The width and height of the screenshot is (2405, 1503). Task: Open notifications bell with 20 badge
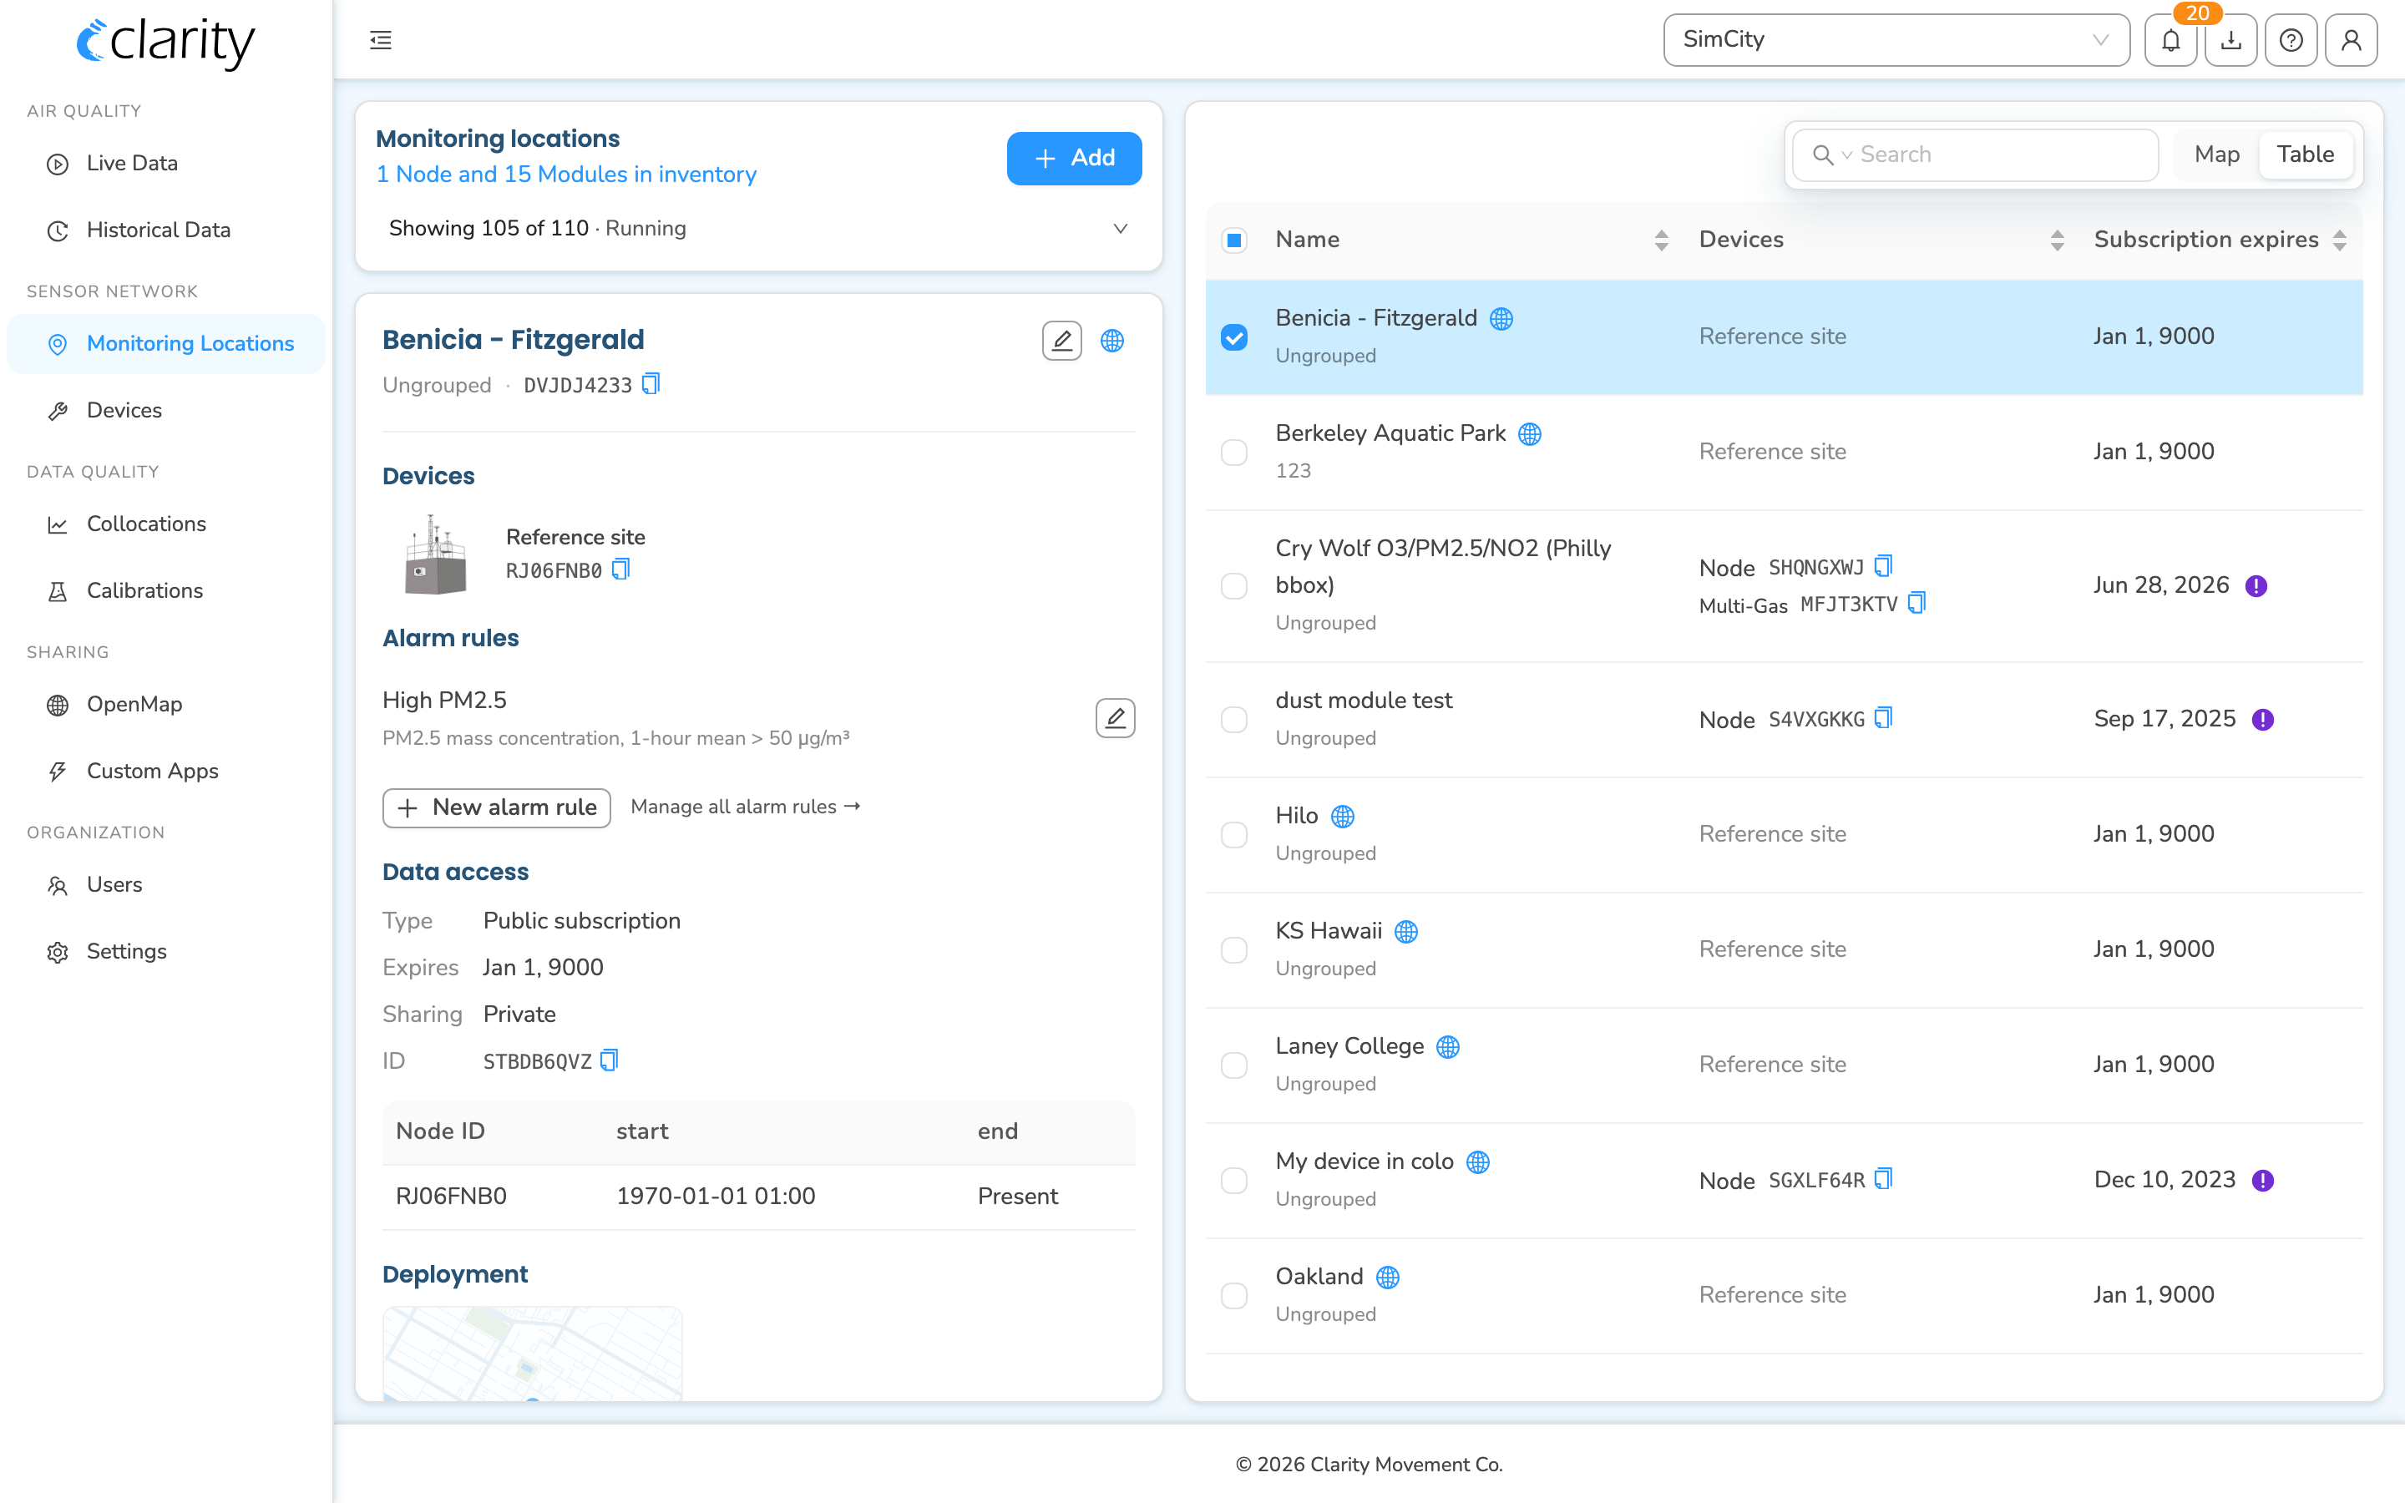click(x=2170, y=40)
